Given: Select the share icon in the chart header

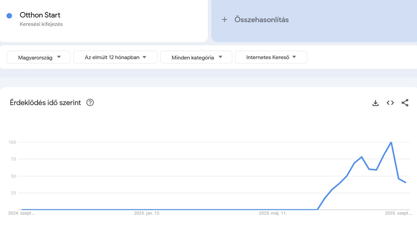Looking at the screenshot, I should pos(405,103).
